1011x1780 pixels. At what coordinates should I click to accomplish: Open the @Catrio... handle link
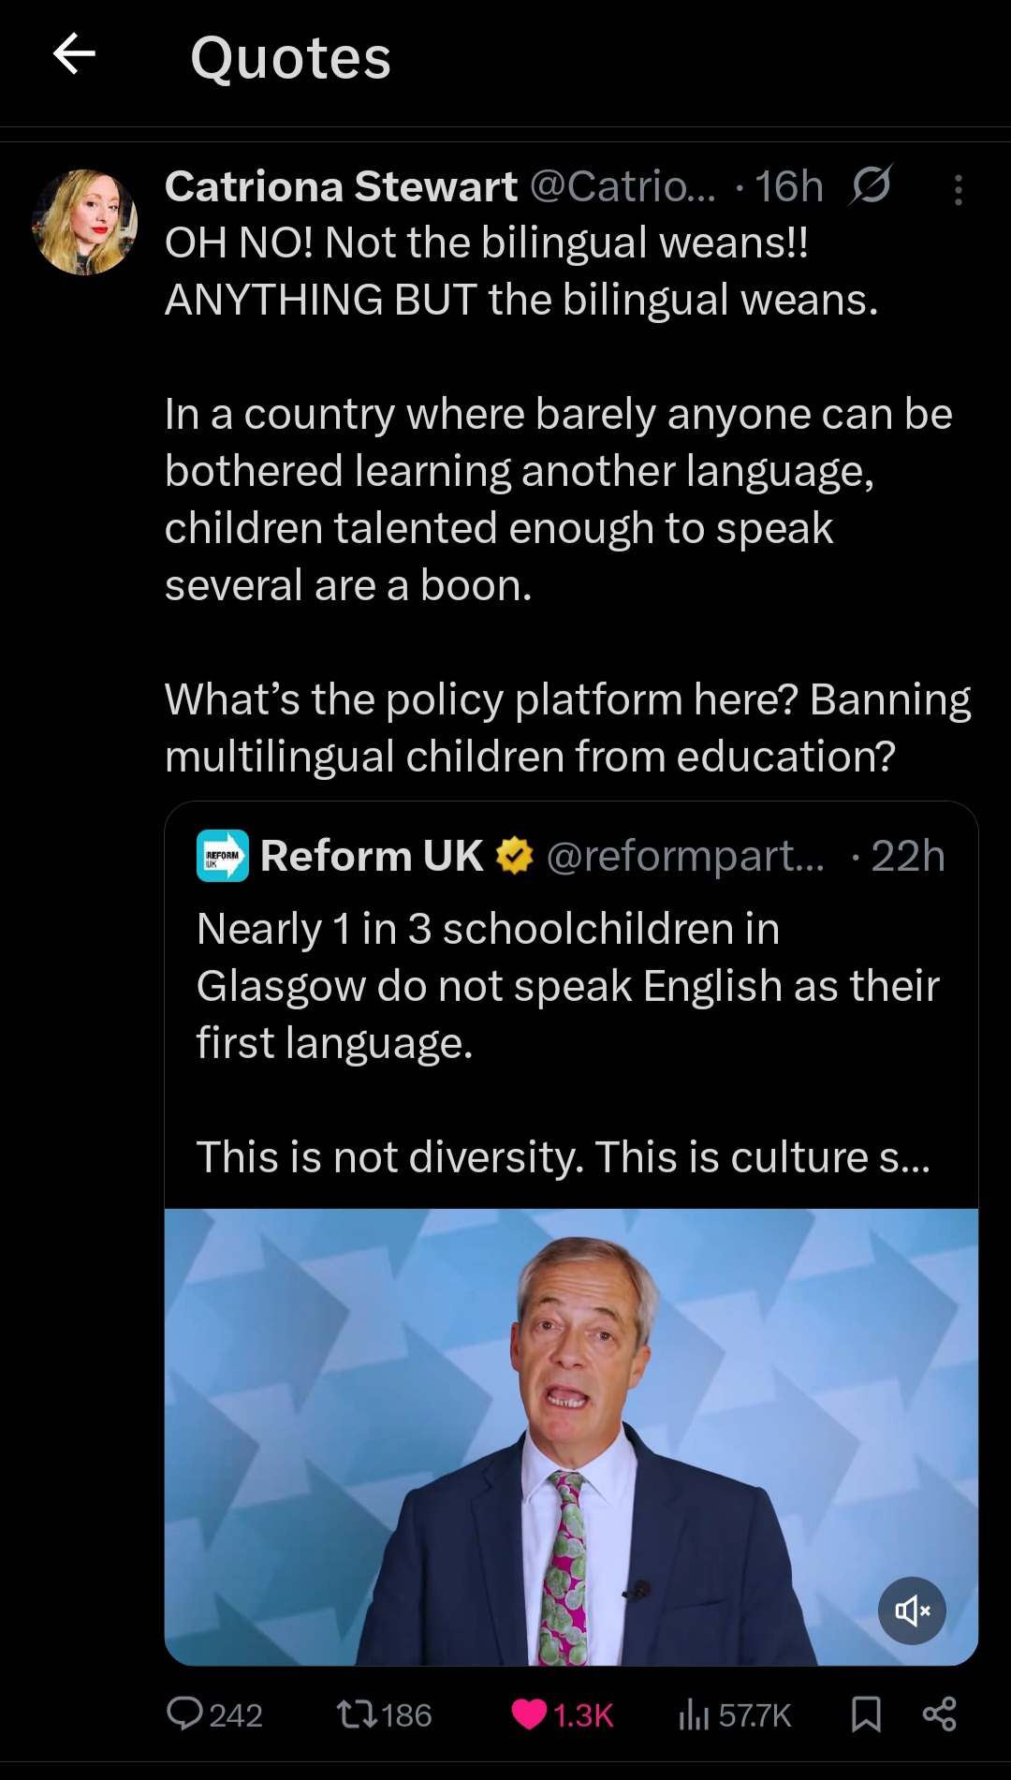tap(623, 186)
